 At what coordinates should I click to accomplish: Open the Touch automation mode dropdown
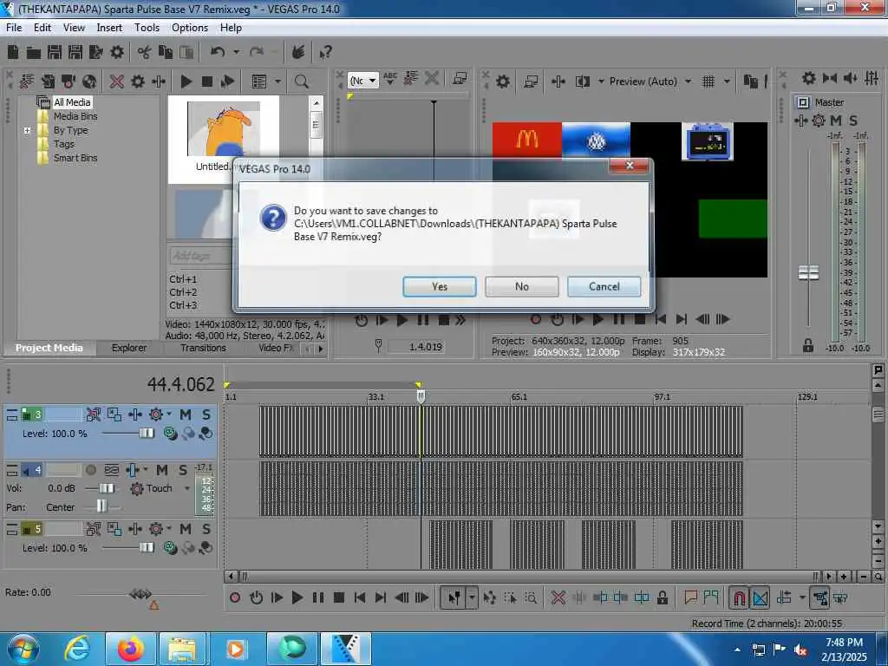[187, 488]
